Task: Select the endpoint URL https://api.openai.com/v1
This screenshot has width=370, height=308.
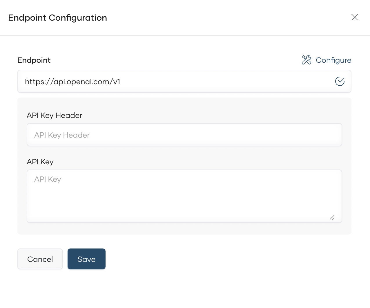Action: point(72,82)
